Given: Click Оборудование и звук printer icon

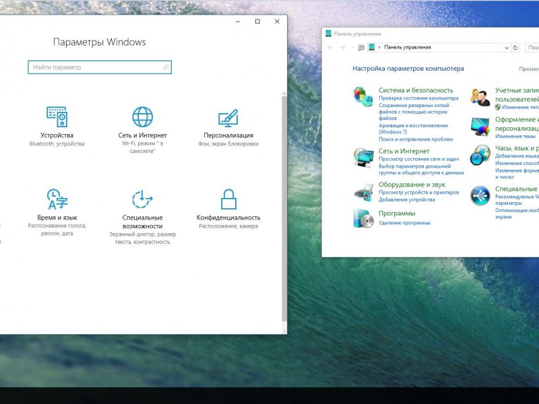Looking at the screenshot, I should (x=364, y=192).
